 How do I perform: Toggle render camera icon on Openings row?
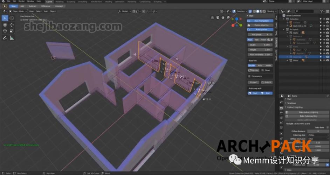tap(328, 57)
